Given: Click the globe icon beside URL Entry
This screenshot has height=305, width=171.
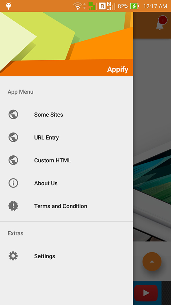Looking at the screenshot, I should (13, 137).
